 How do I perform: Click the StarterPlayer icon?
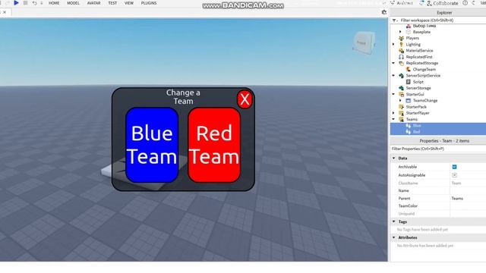tap(401, 113)
